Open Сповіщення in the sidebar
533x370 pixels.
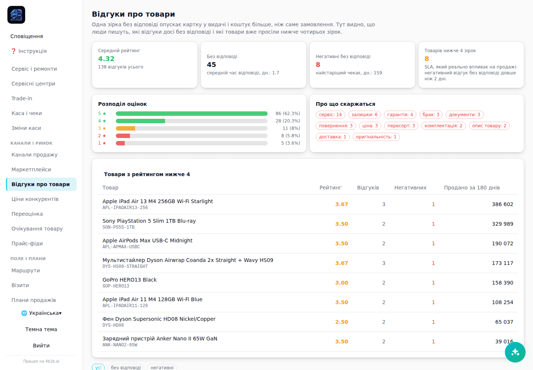click(x=27, y=36)
